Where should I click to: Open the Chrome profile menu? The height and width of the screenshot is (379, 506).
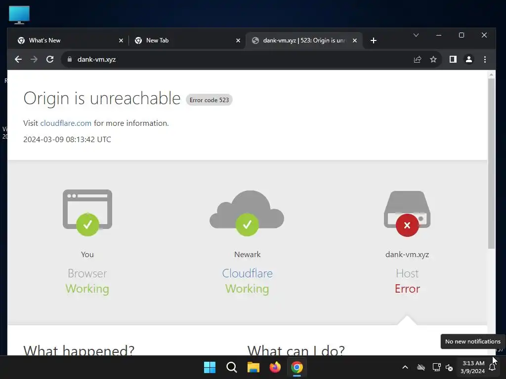[x=468, y=59]
